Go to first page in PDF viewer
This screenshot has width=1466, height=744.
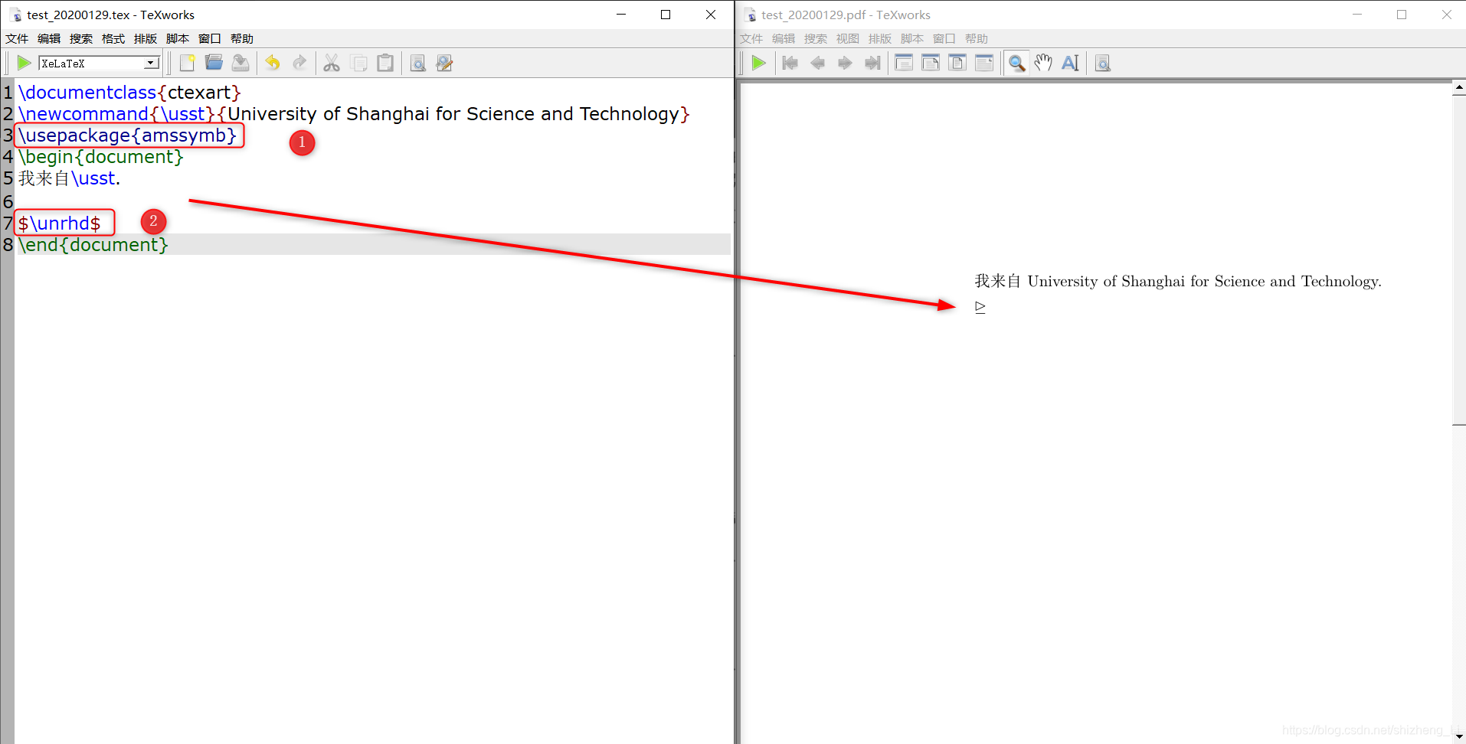pyautogui.click(x=790, y=63)
